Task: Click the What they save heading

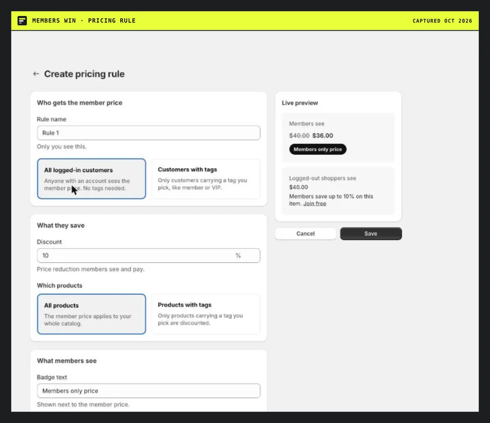Action: (x=61, y=225)
